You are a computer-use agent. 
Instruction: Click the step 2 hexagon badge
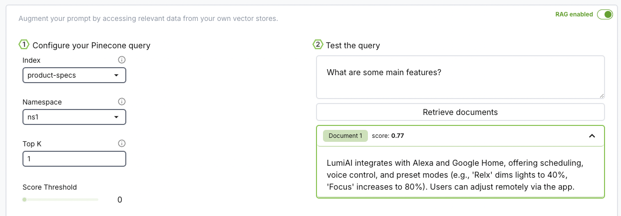(x=318, y=45)
